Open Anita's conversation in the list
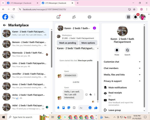Image resolution: width=150 pixels, height=120 pixels. [x=25, y=97]
